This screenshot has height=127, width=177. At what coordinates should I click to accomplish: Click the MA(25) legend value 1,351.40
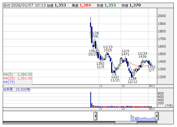[x=25, y=78]
